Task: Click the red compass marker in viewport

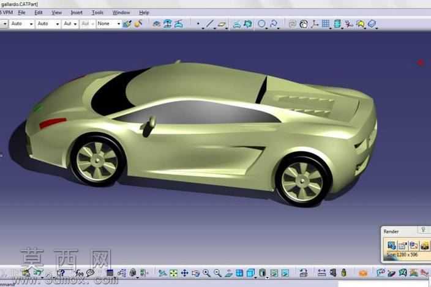Action: pos(421,62)
